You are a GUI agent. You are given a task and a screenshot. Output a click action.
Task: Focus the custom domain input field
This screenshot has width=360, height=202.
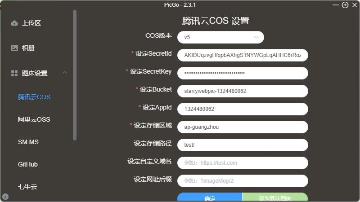coord(243,163)
